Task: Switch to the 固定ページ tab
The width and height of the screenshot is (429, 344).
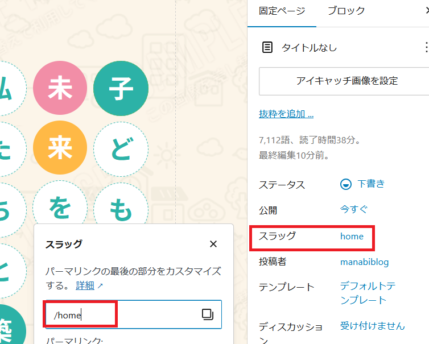Action: 282,11
